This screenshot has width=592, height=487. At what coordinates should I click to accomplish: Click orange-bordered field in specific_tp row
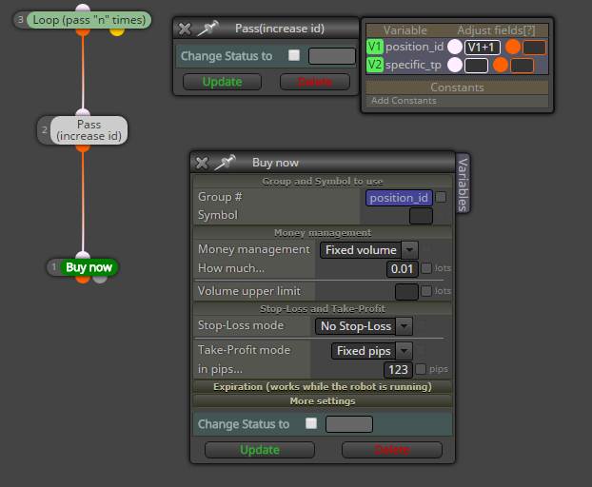[x=522, y=66]
